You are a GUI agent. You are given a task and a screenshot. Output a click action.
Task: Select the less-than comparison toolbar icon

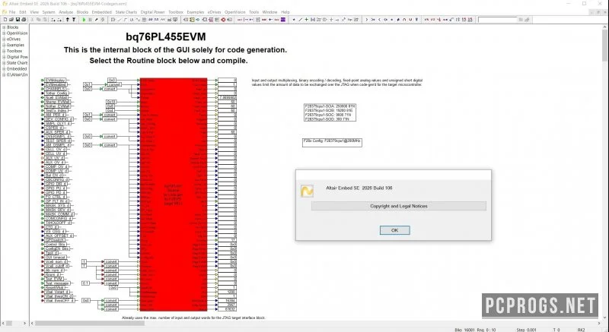pyautogui.click(x=379, y=19)
